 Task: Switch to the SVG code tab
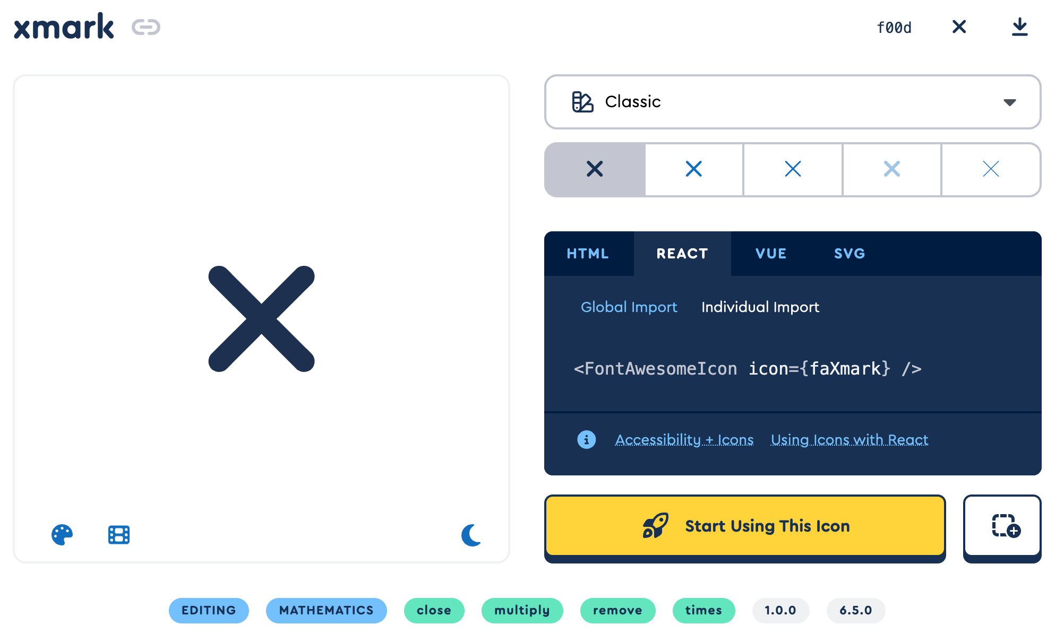[850, 254]
